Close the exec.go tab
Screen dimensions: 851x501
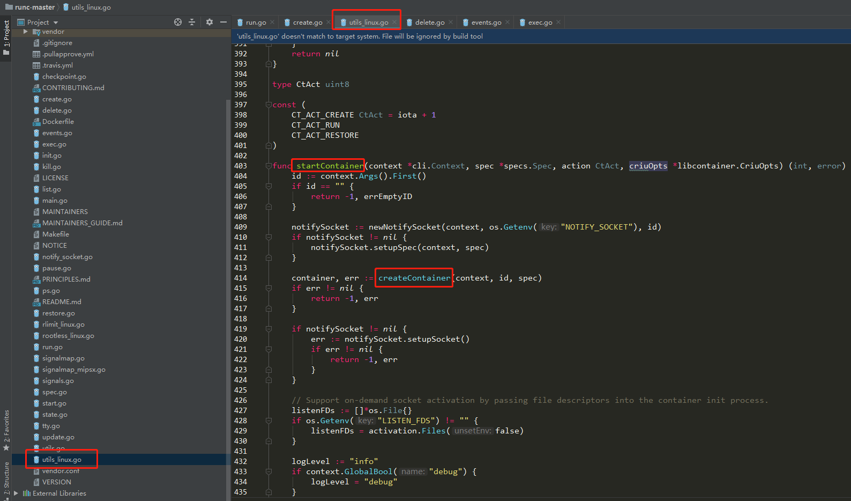click(558, 22)
